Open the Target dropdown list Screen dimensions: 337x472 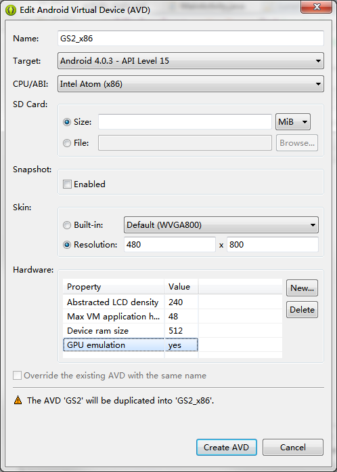point(191,61)
